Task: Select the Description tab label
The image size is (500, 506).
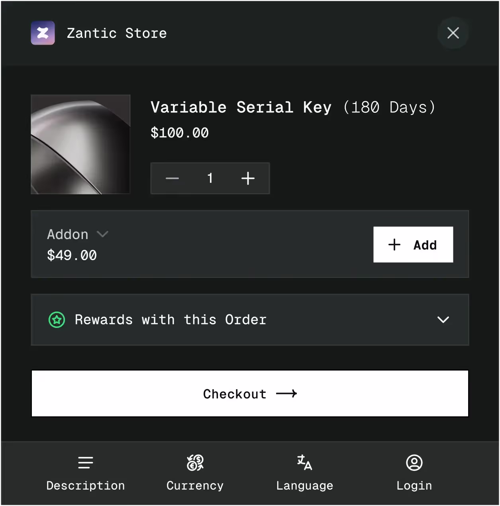Action: click(x=86, y=486)
